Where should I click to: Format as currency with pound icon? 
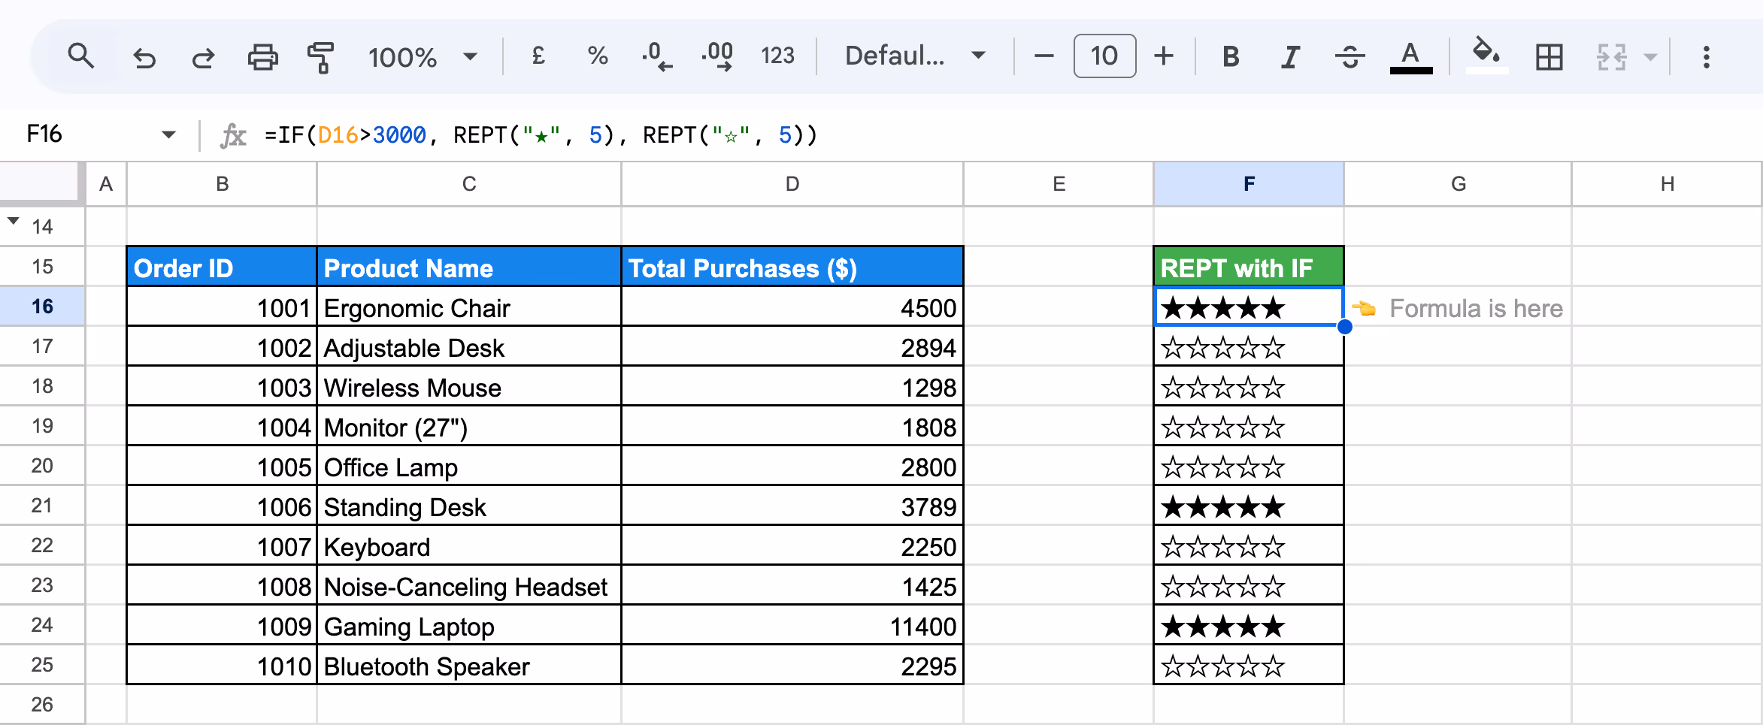(x=538, y=56)
